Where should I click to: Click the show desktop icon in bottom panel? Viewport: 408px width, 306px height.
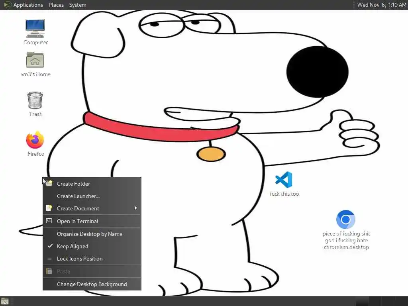[x=5, y=302]
